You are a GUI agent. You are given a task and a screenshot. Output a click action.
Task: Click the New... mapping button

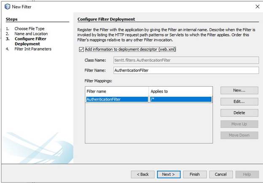click(239, 90)
